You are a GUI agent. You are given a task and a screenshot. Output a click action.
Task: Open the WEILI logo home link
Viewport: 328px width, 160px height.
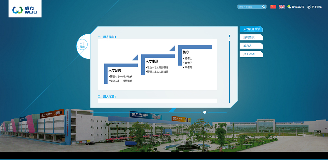(x=25, y=9)
